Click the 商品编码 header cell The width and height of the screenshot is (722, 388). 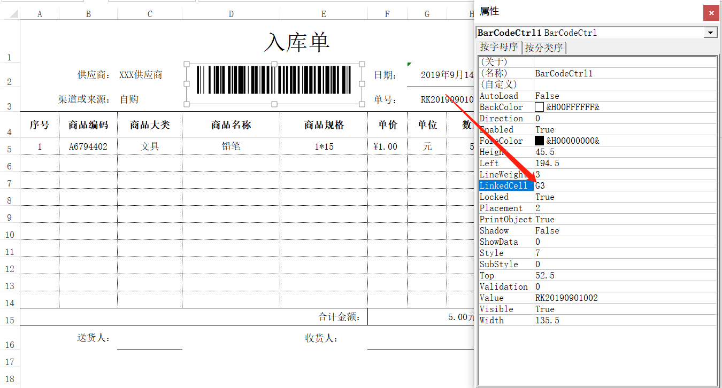[88, 125]
